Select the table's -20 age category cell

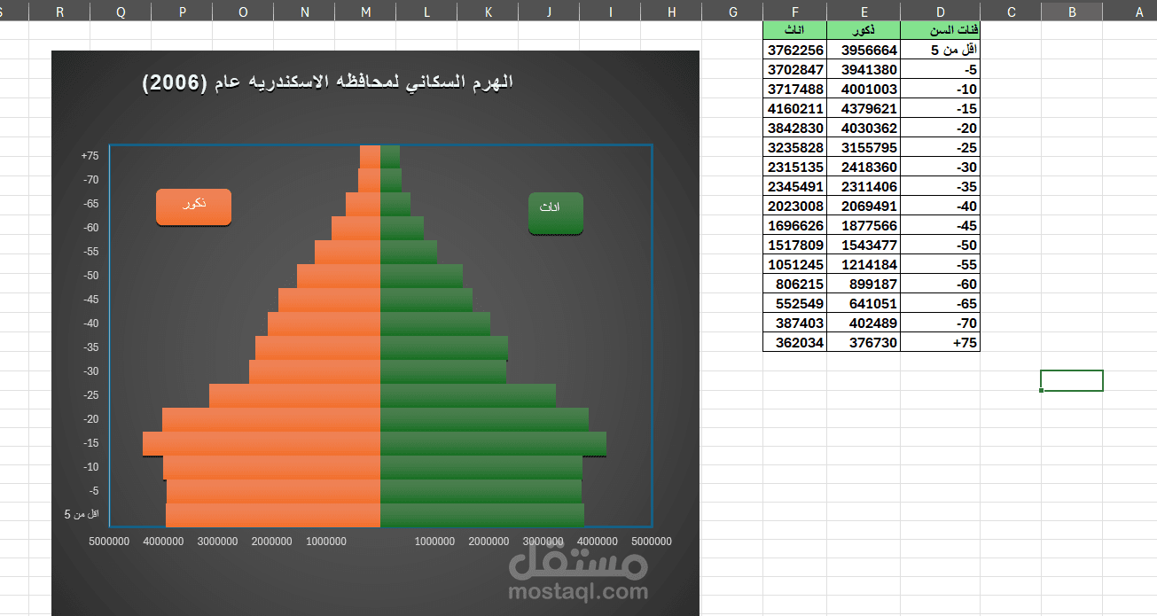coord(940,129)
